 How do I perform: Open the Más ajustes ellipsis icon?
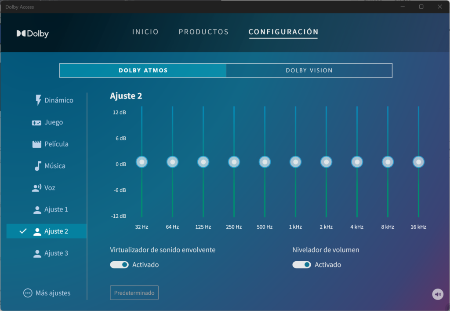[28, 293]
